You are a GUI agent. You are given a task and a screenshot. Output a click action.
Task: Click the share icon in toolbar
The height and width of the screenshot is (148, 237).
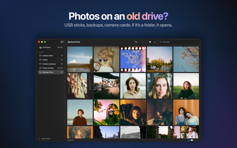click(x=143, y=42)
